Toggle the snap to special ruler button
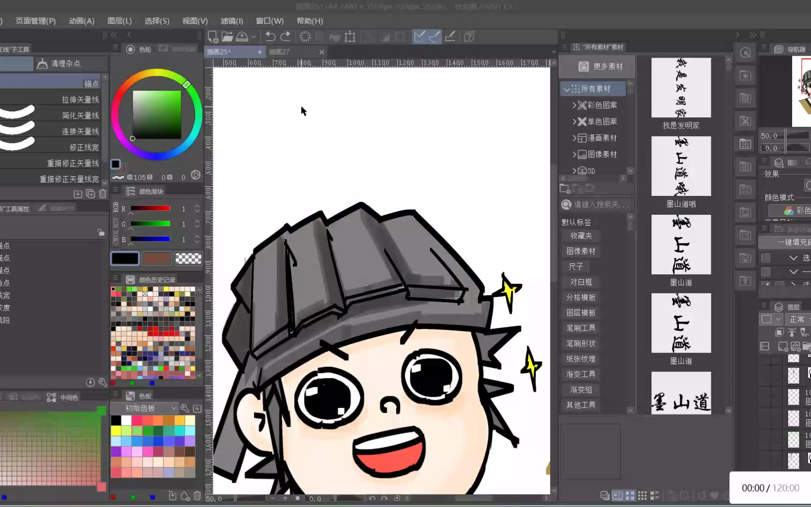This screenshot has height=507, width=811. (434, 37)
